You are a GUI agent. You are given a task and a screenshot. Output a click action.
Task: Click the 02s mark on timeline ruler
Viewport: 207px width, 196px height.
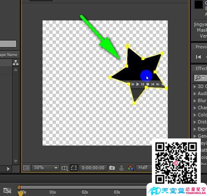click(85, 192)
